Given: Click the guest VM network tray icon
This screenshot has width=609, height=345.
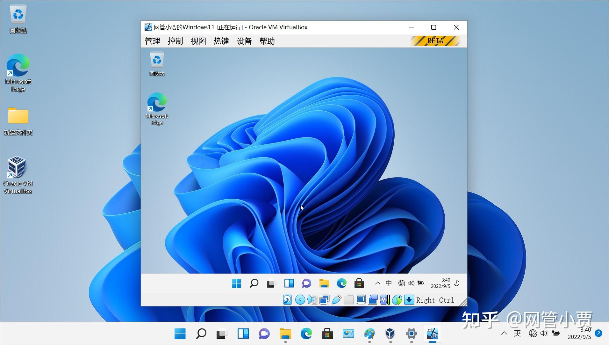Looking at the screenshot, I should (402, 283).
